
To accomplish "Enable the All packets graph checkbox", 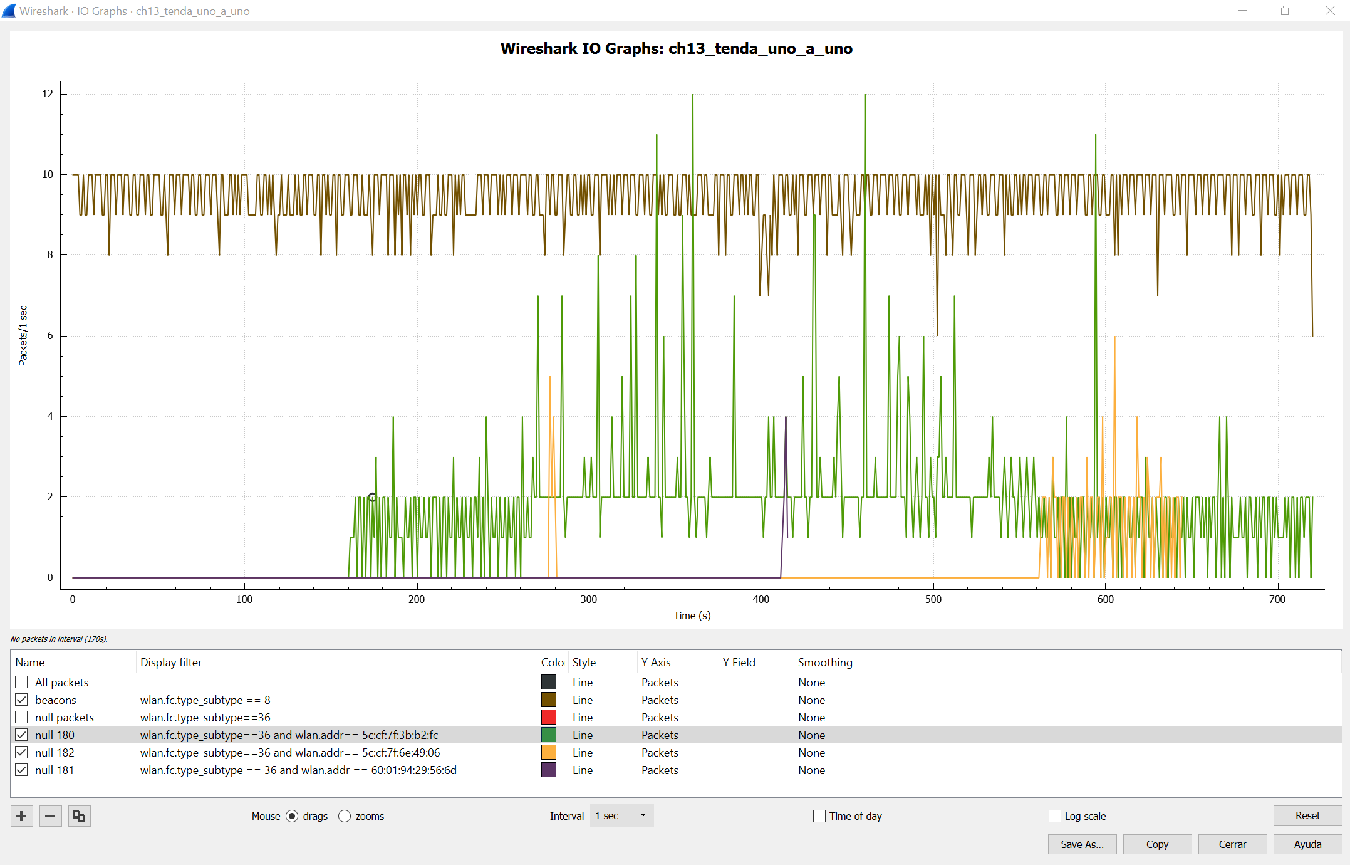I will point(22,682).
